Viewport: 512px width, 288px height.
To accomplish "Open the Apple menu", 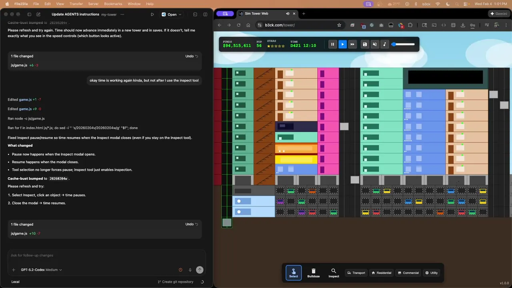I will (x=7, y=4).
